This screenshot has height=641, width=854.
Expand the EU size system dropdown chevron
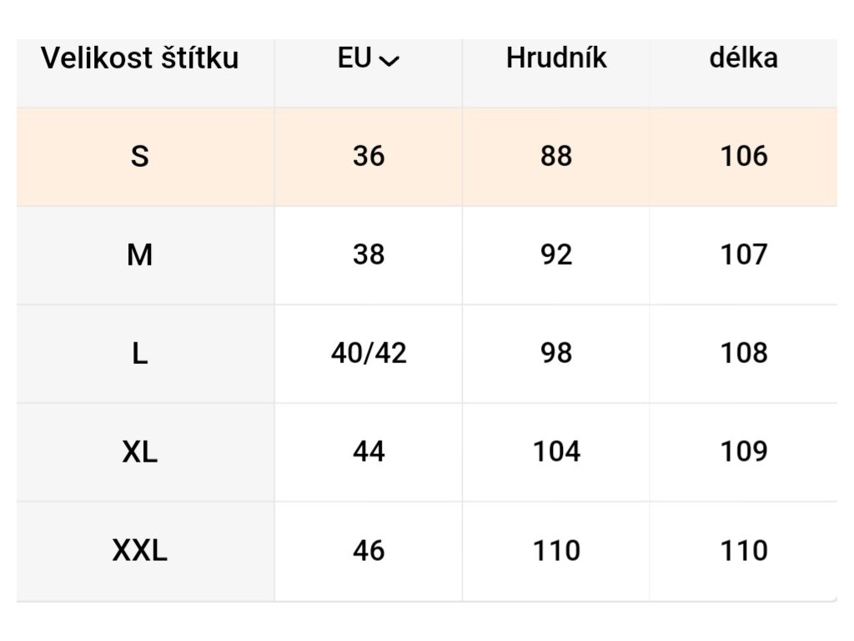tap(389, 60)
